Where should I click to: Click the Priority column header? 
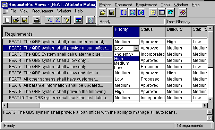(x=127, y=32)
